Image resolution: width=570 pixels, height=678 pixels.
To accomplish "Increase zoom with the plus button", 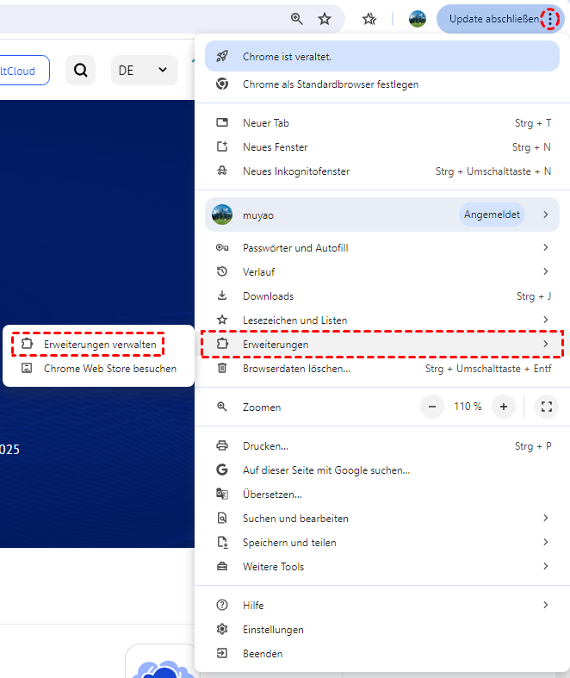I will [504, 407].
